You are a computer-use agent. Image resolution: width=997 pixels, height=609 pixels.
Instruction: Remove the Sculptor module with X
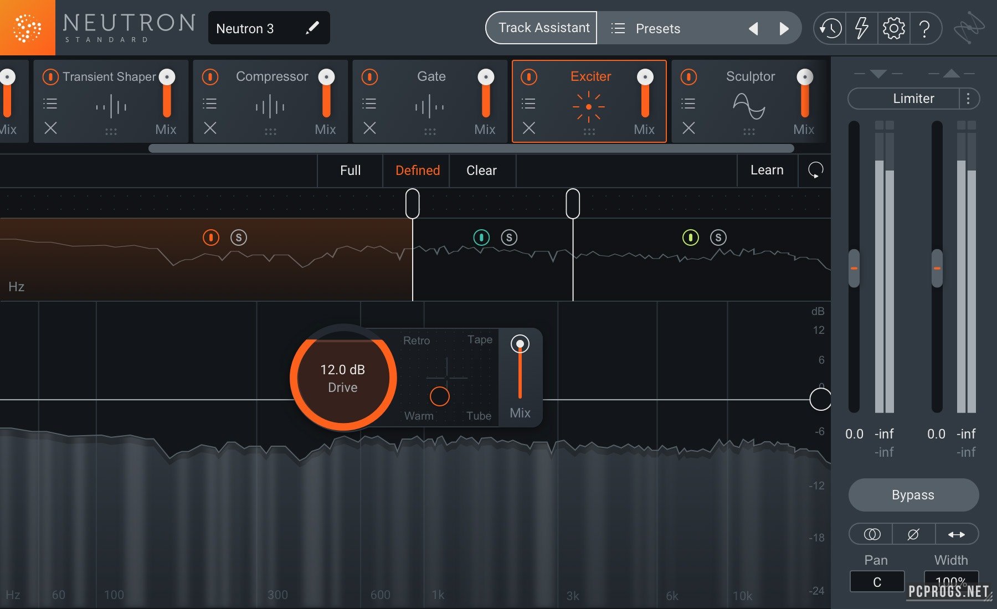(688, 128)
